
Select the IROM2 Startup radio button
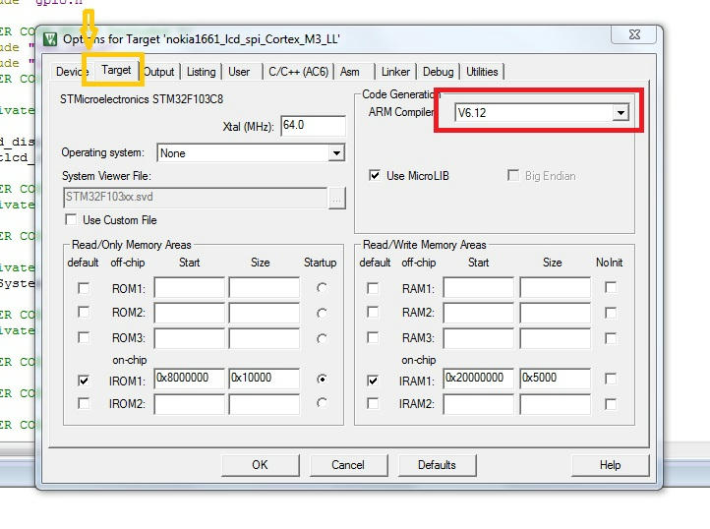point(322,403)
